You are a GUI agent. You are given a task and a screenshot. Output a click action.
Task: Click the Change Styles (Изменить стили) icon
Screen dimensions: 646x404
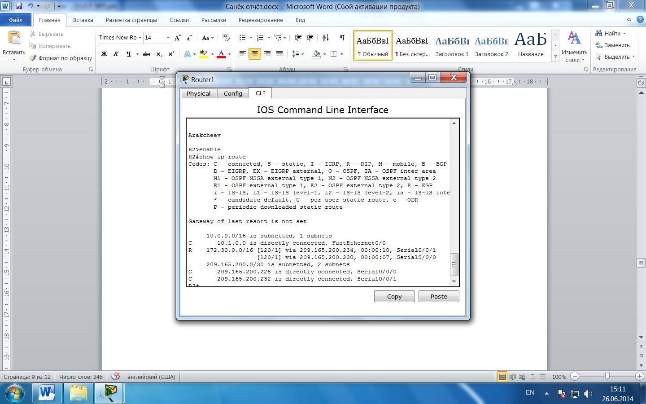click(574, 47)
